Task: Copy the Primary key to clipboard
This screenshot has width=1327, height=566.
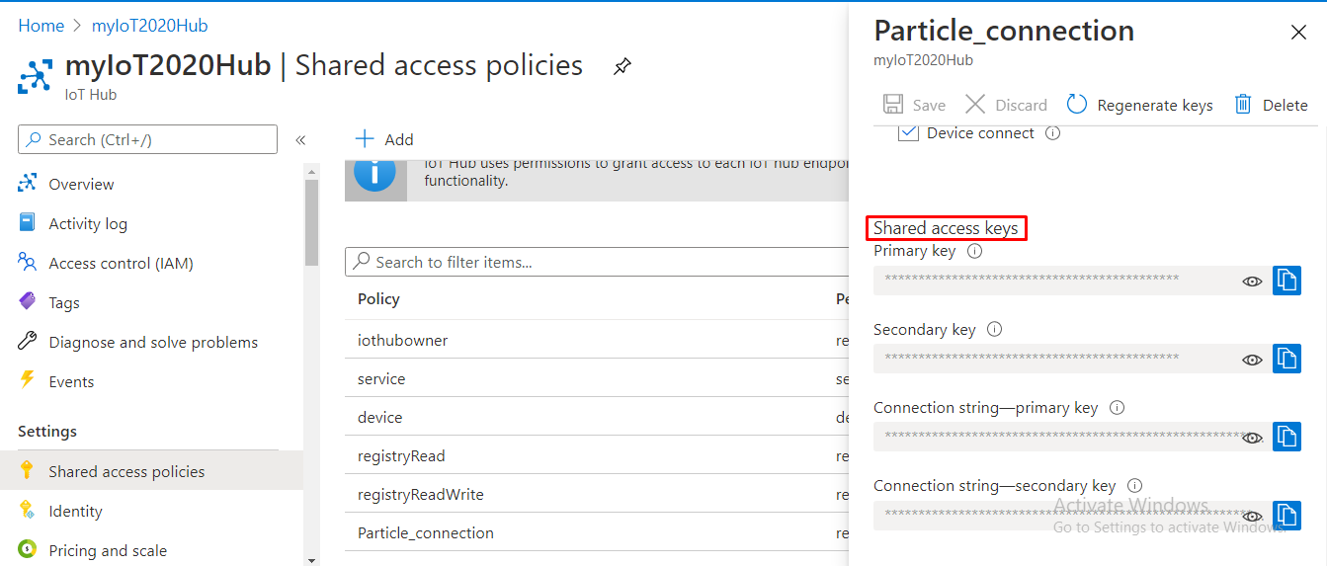Action: pos(1286,281)
